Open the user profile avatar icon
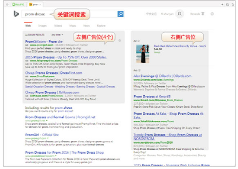 180,14
